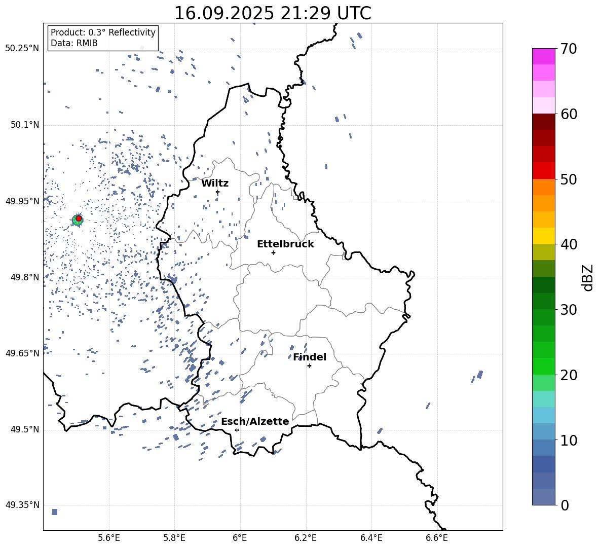Click the Esch/Alzette station cross marker
Screen dimensions: 600x548
click(237, 430)
